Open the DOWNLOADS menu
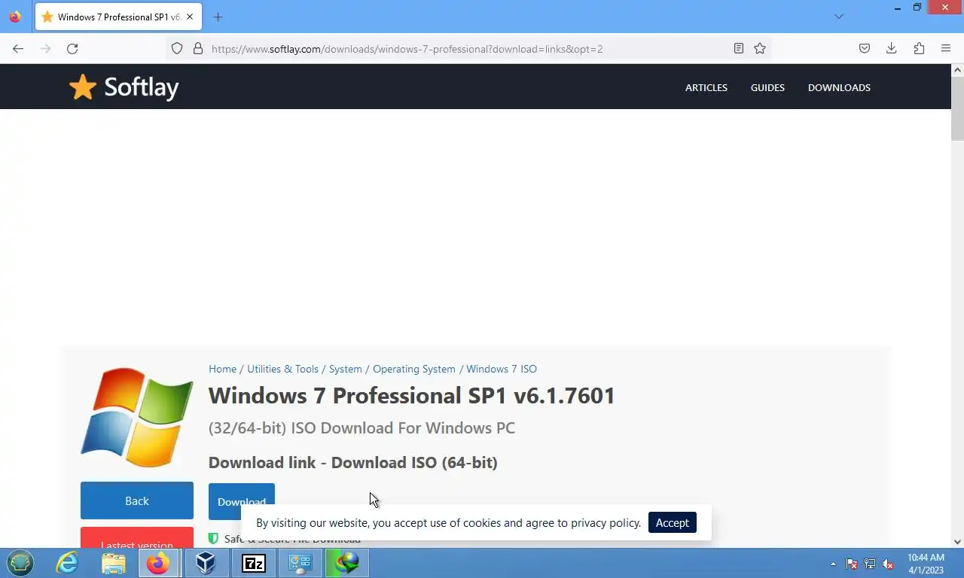This screenshot has height=578, width=964. click(839, 87)
